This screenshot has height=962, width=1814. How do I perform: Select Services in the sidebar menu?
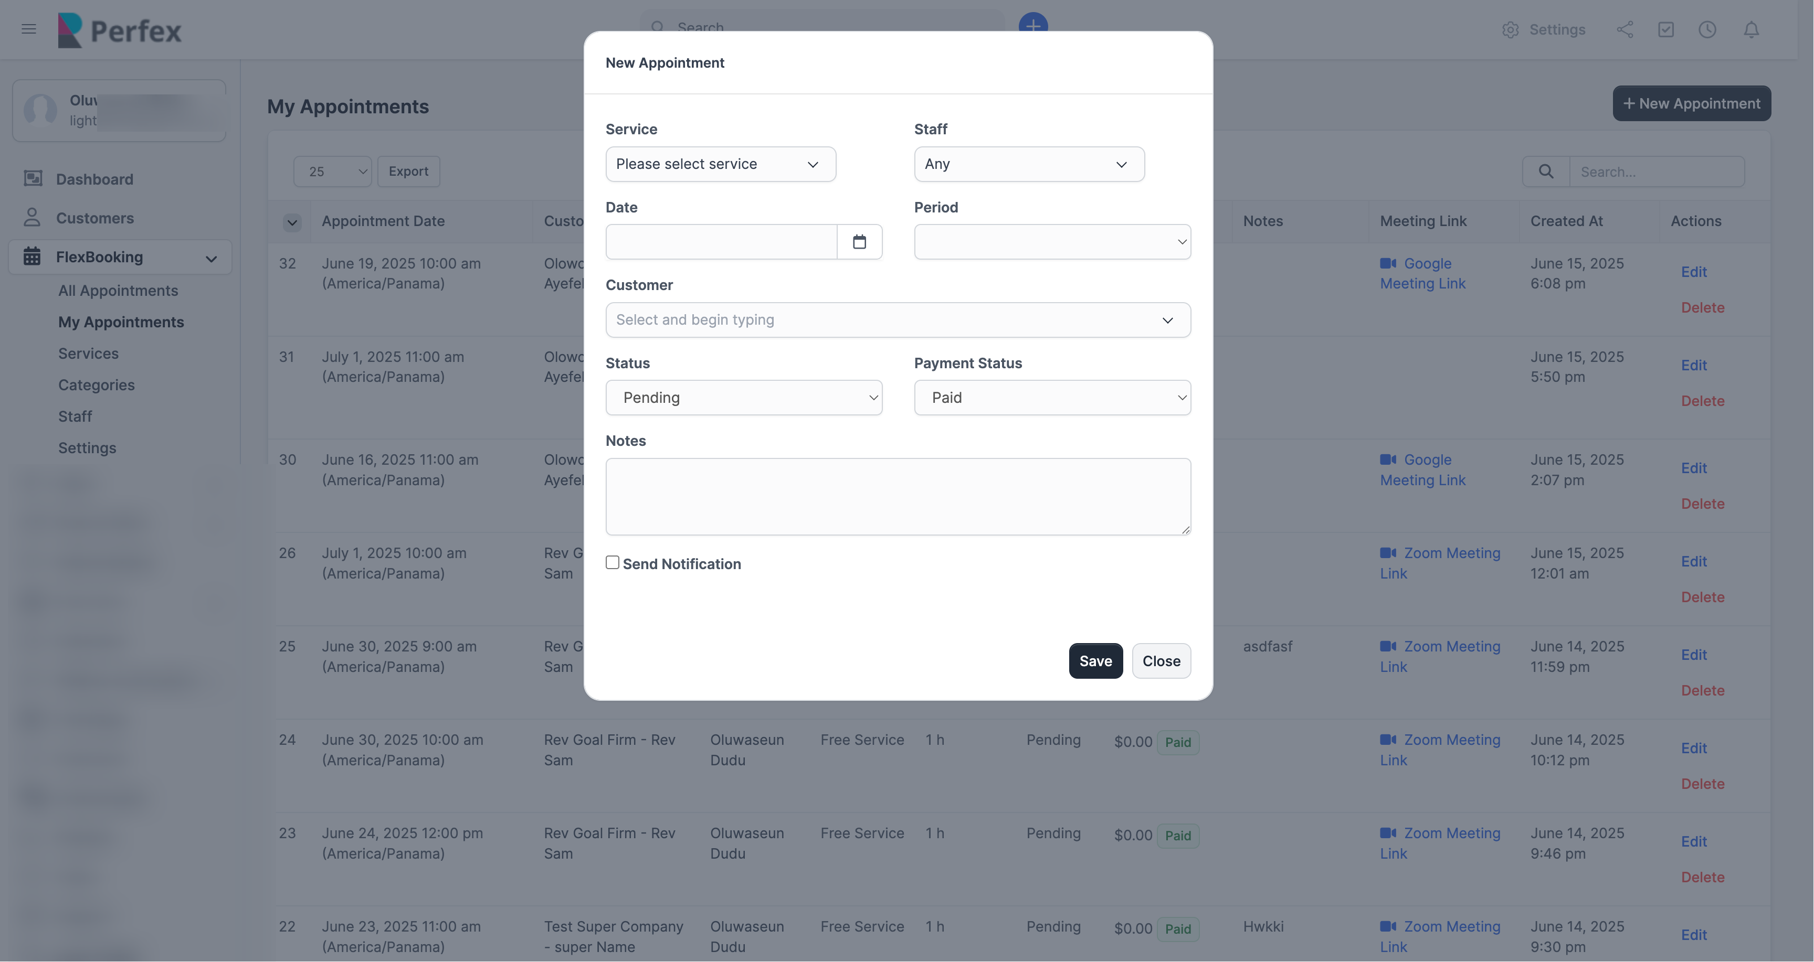point(87,352)
